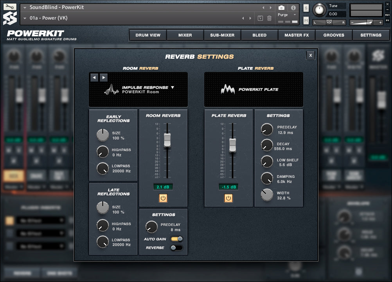Open the Impulse Response dropdown
Screen dimensions: 392x282
coord(148,87)
